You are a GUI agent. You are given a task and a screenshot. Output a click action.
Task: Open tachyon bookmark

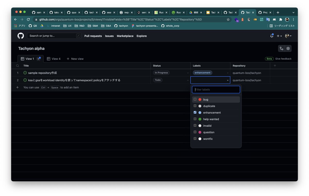coord(121,26)
